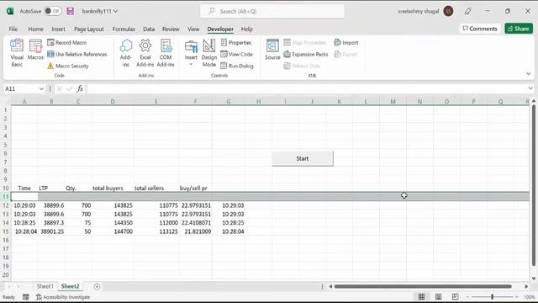Toggle the AutoSave switch
This screenshot has width=538, height=303.
(x=53, y=11)
